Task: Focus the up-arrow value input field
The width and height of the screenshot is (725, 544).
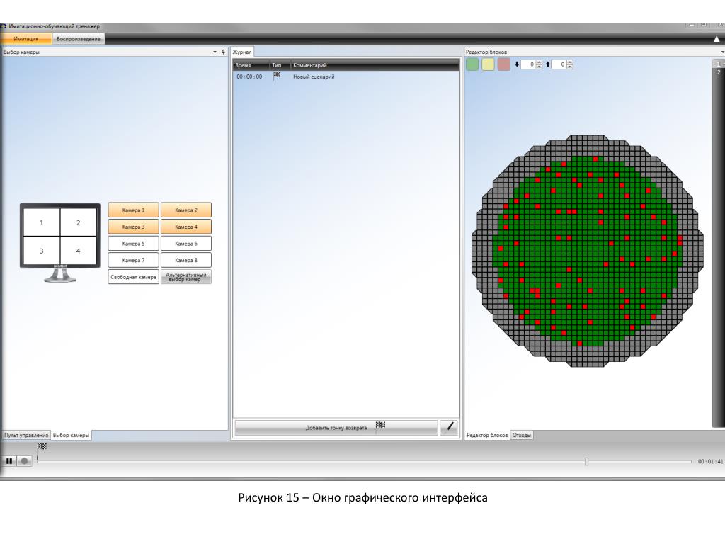Action: point(559,64)
